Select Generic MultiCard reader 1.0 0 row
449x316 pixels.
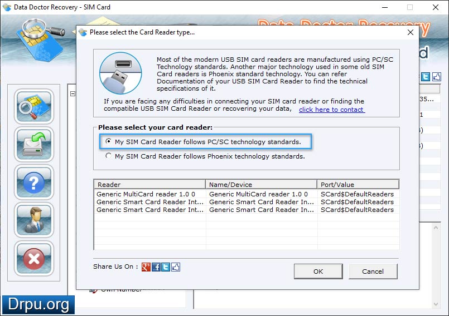[247, 194]
